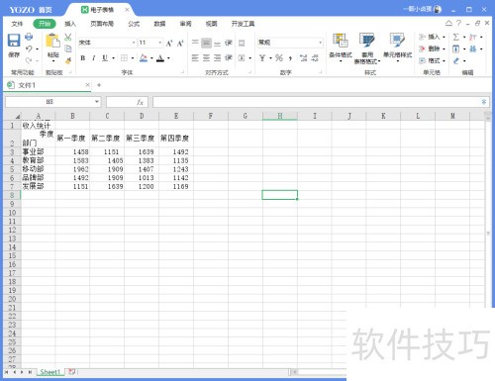Toggle center text alignment
The height and width of the screenshot is (381, 495).
click(x=206, y=58)
